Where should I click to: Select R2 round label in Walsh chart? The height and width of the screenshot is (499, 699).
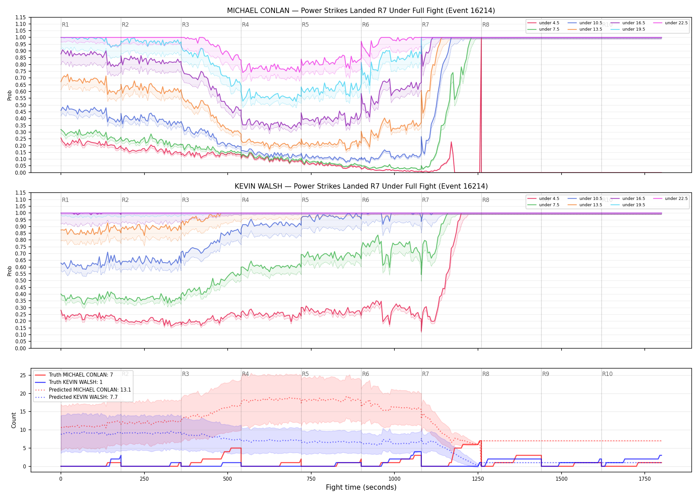pyautogui.click(x=125, y=200)
